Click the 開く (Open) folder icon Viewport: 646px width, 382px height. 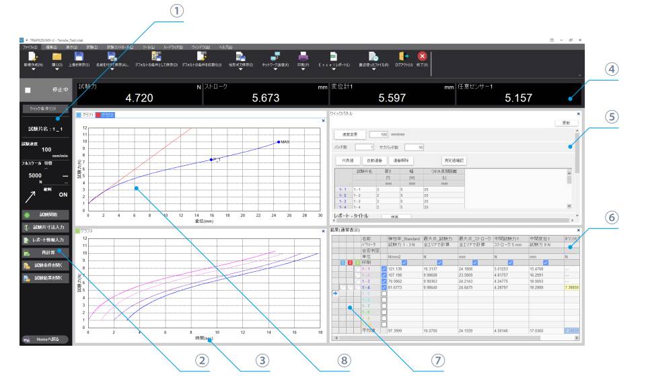coord(57,56)
